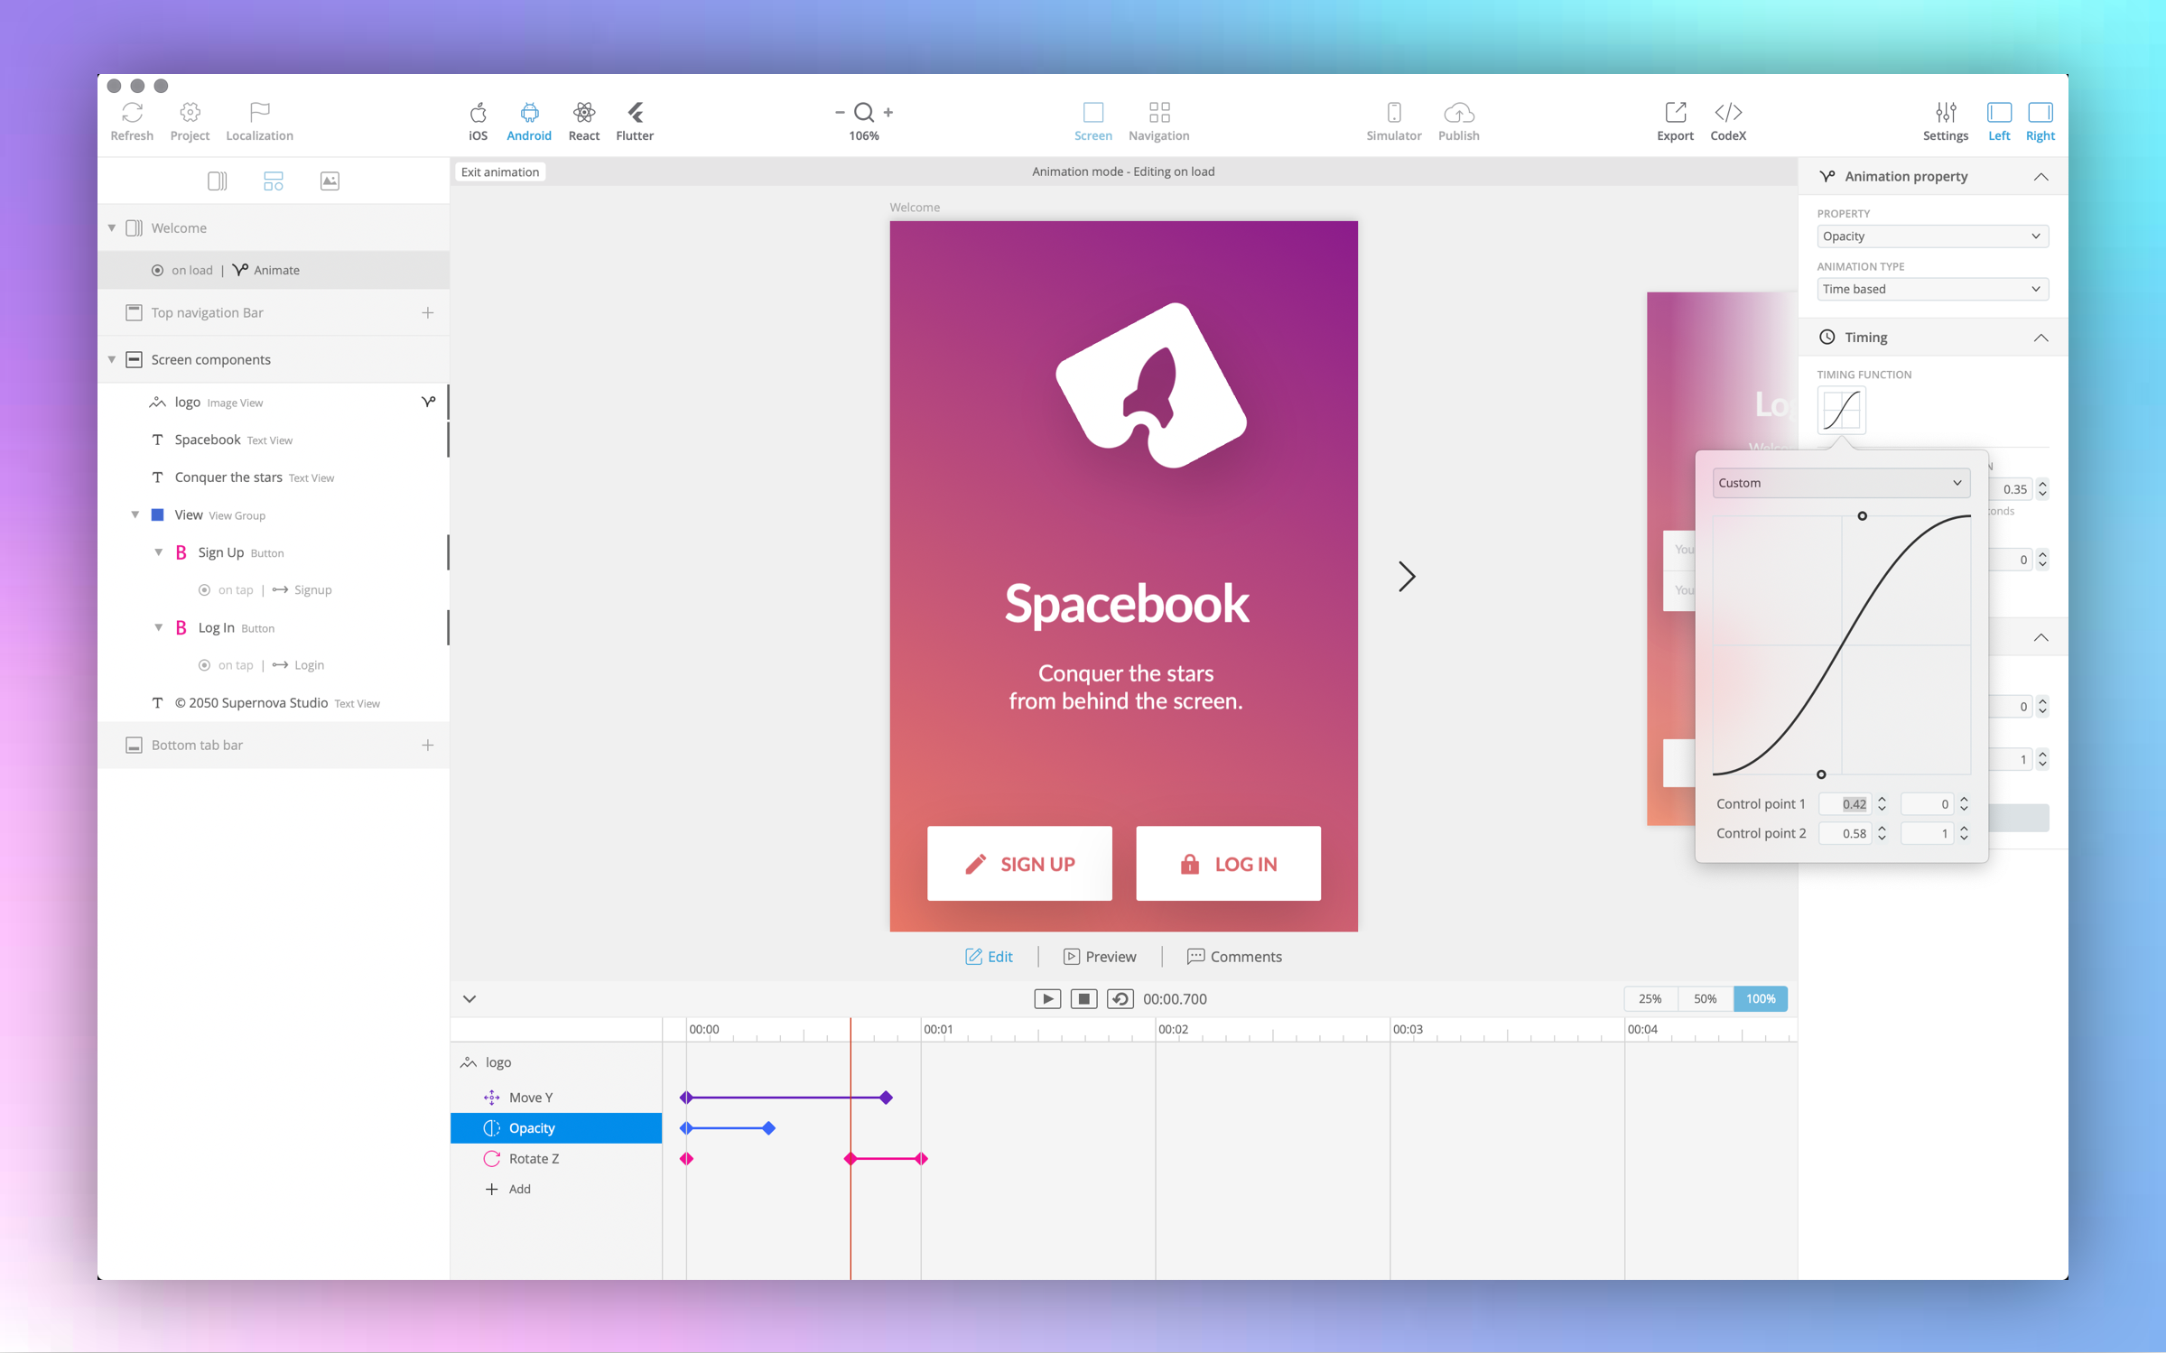Toggle the Right panel visibility
This screenshot has height=1353, width=2166.
(2039, 120)
